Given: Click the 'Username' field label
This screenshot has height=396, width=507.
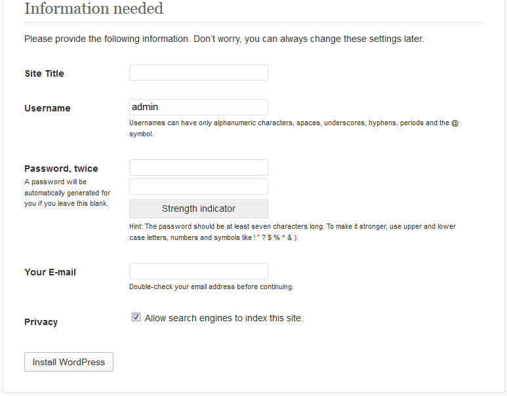Looking at the screenshot, I should 47,108.
